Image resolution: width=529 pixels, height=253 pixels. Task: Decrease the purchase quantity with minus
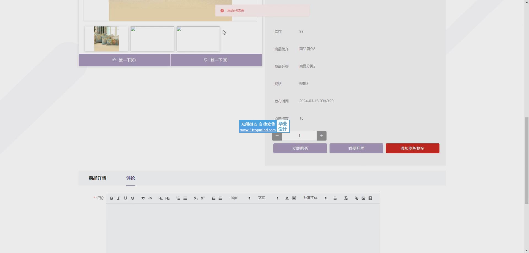tap(277, 136)
